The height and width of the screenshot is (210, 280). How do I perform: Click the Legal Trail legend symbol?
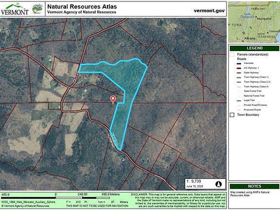[x=239, y=101]
